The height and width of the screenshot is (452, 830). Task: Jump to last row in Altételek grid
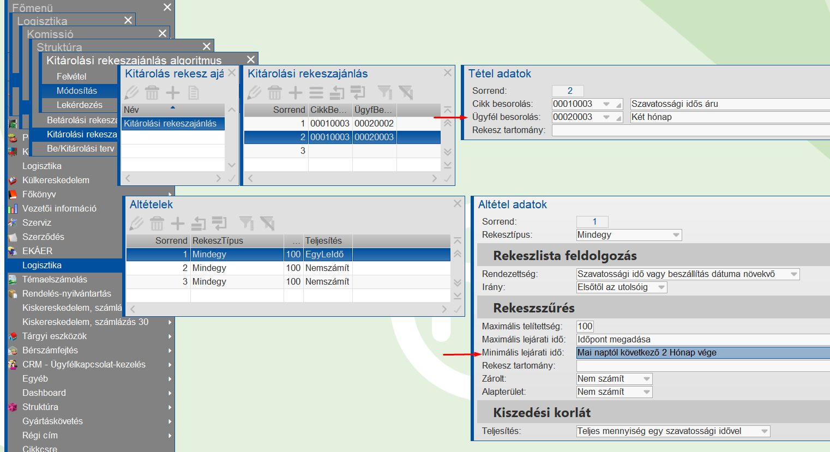coord(458,296)
